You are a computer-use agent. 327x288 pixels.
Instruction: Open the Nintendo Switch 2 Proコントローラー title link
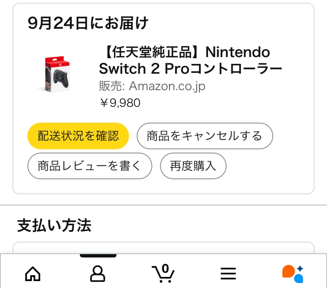(190, 60)
